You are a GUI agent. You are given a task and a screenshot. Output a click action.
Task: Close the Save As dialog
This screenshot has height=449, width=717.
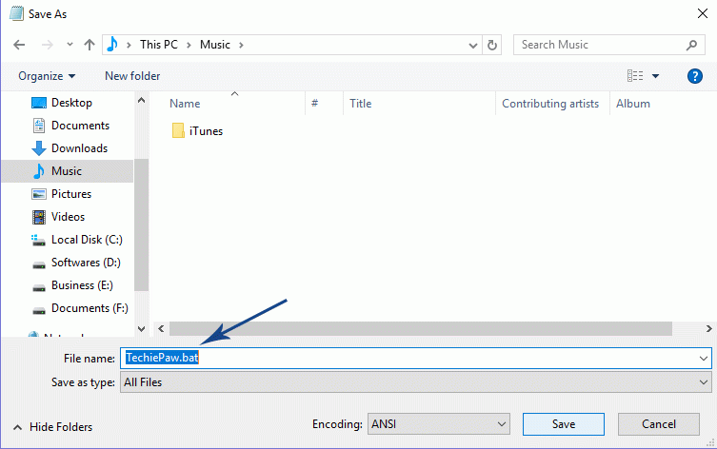pyautogui.click(x=703, y=13)
